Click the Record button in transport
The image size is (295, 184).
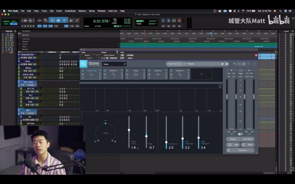(179, 20)
